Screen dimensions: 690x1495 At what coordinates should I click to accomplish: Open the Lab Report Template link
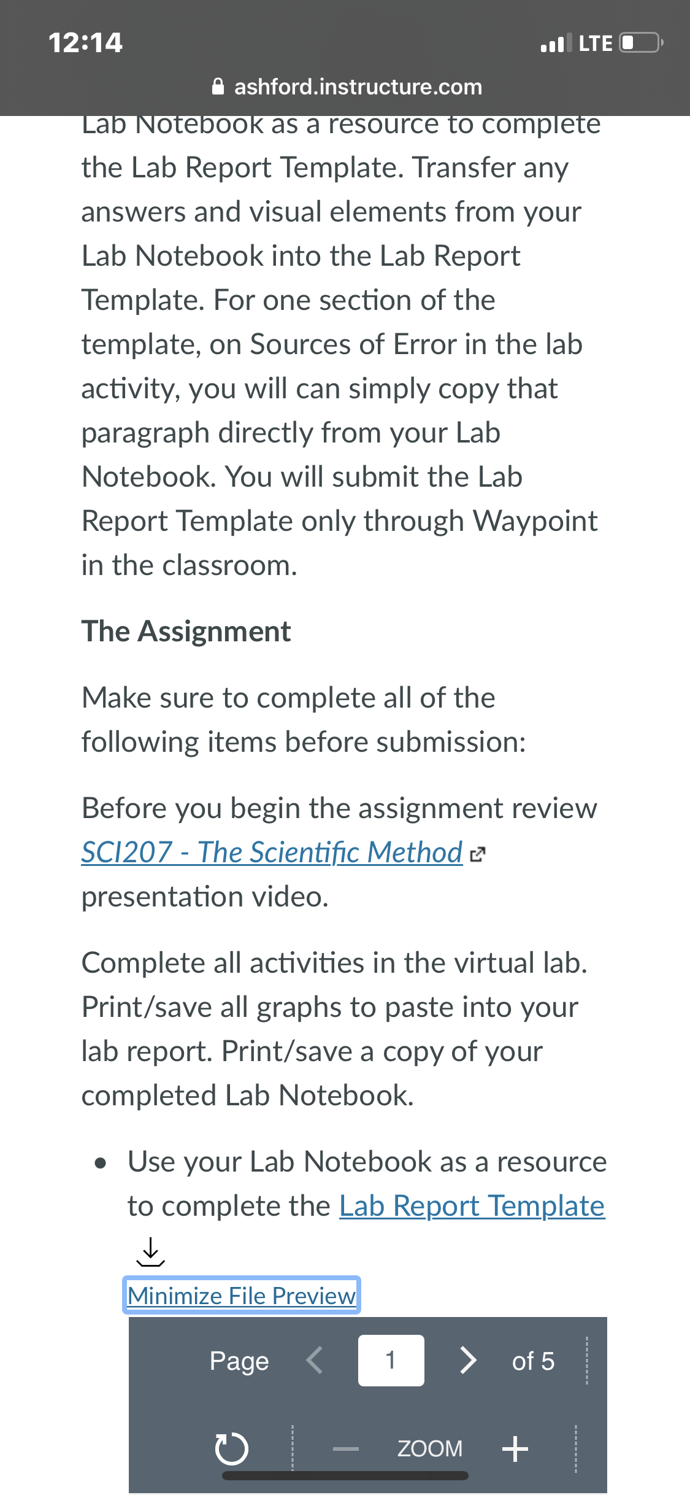pos(472,1206)
